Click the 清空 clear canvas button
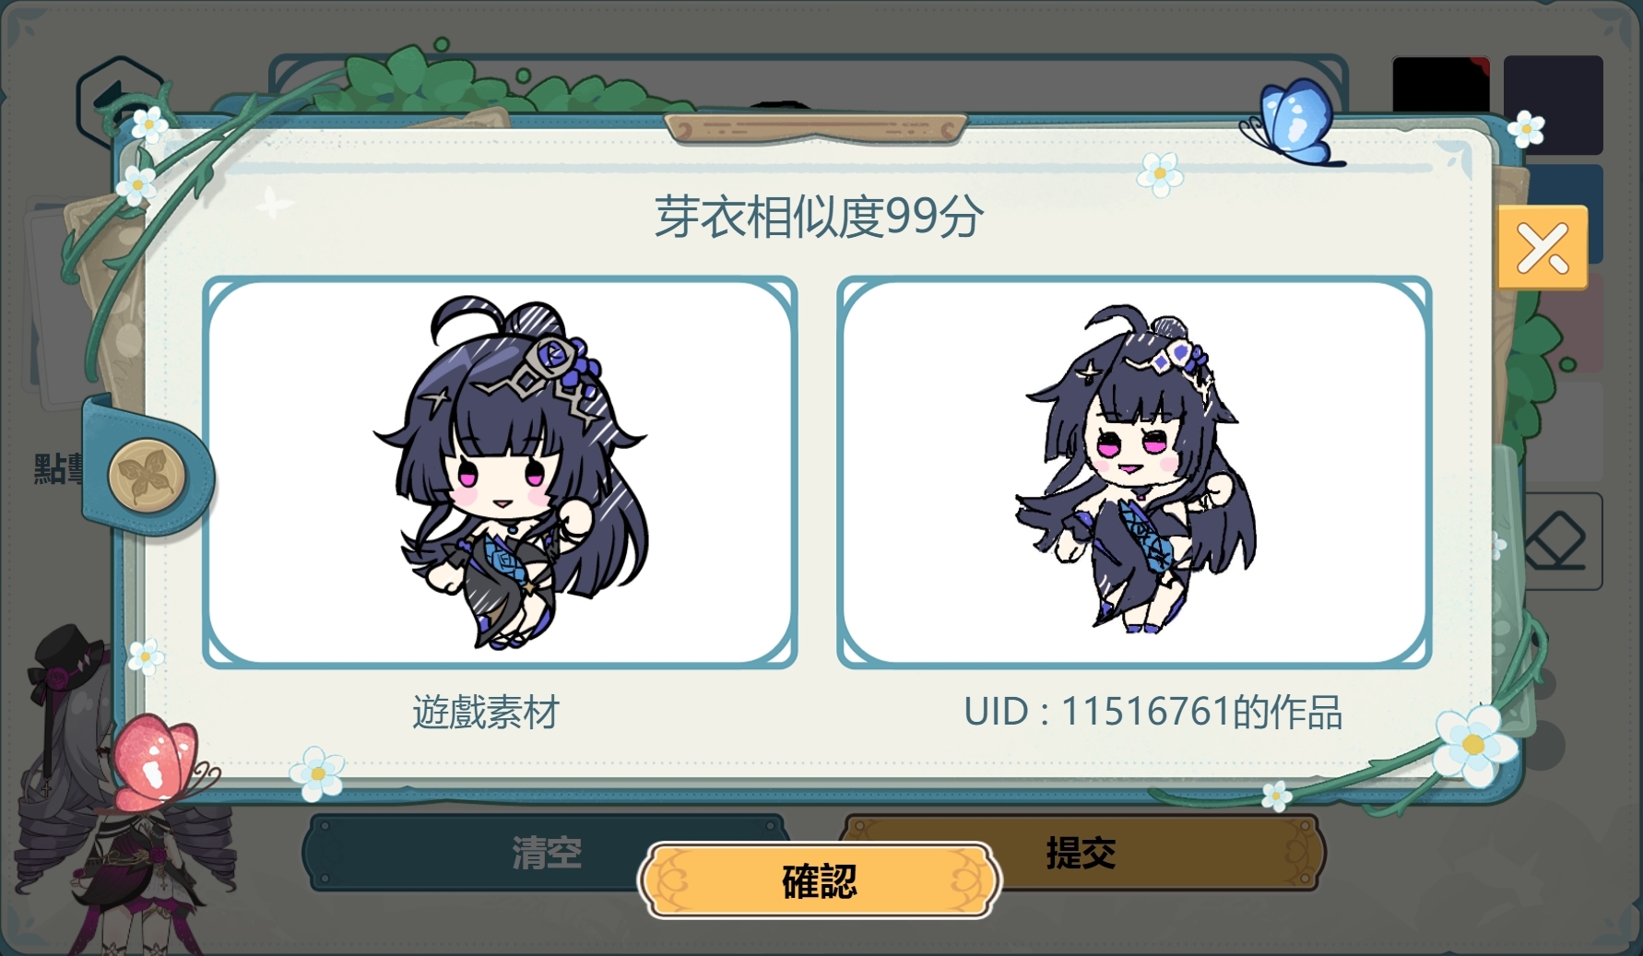1643x956 pixels. (x=546, y=853)
